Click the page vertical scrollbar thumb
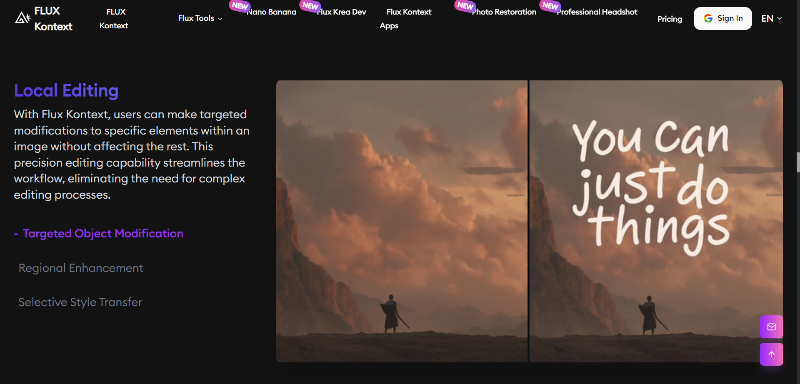Image resolution: width=800 pixels, height=384 pixels. click(x=798, y=162)
